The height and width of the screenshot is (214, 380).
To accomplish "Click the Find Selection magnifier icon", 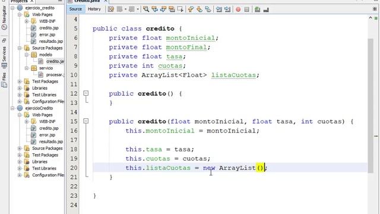I will (146, 10).
